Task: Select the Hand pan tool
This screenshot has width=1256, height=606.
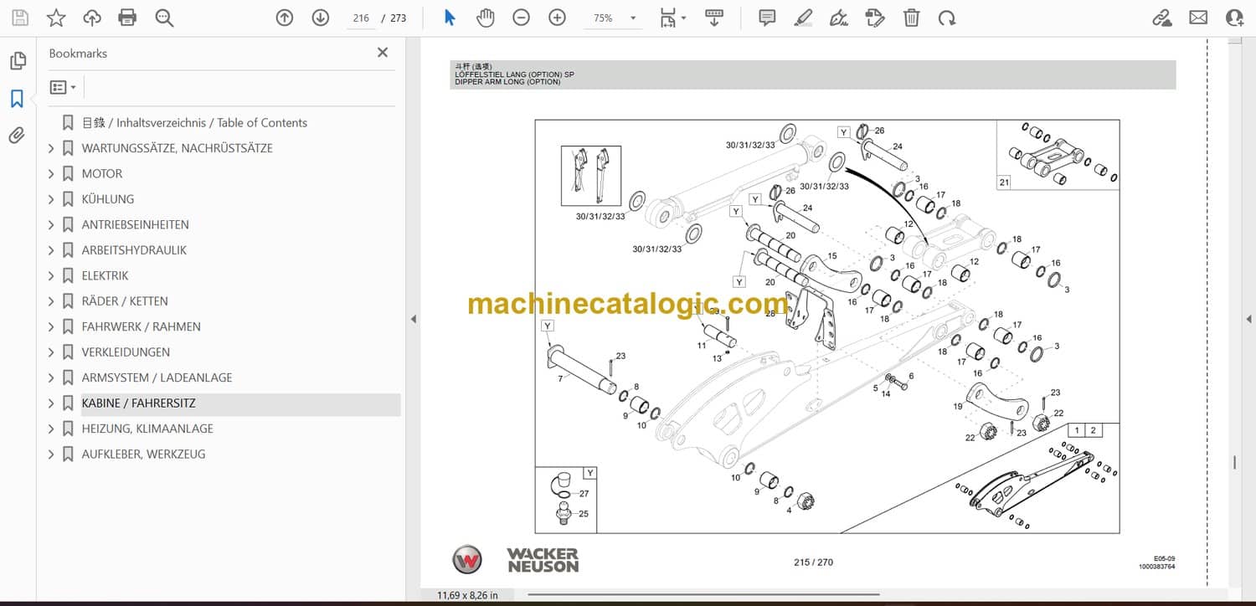Action: (485, 18)
